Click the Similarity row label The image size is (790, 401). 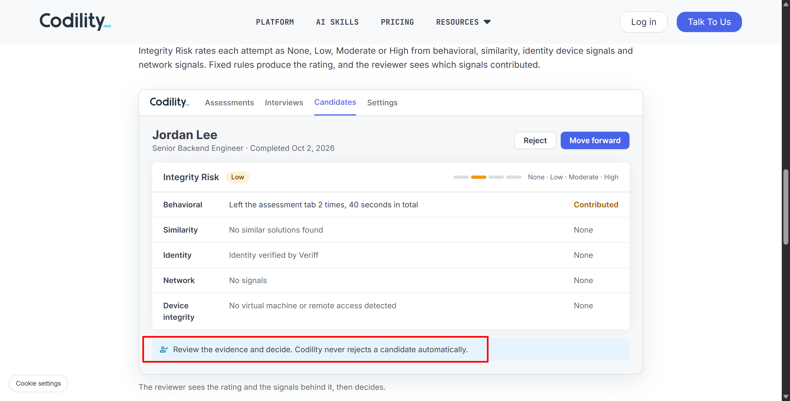pos(180,230)
